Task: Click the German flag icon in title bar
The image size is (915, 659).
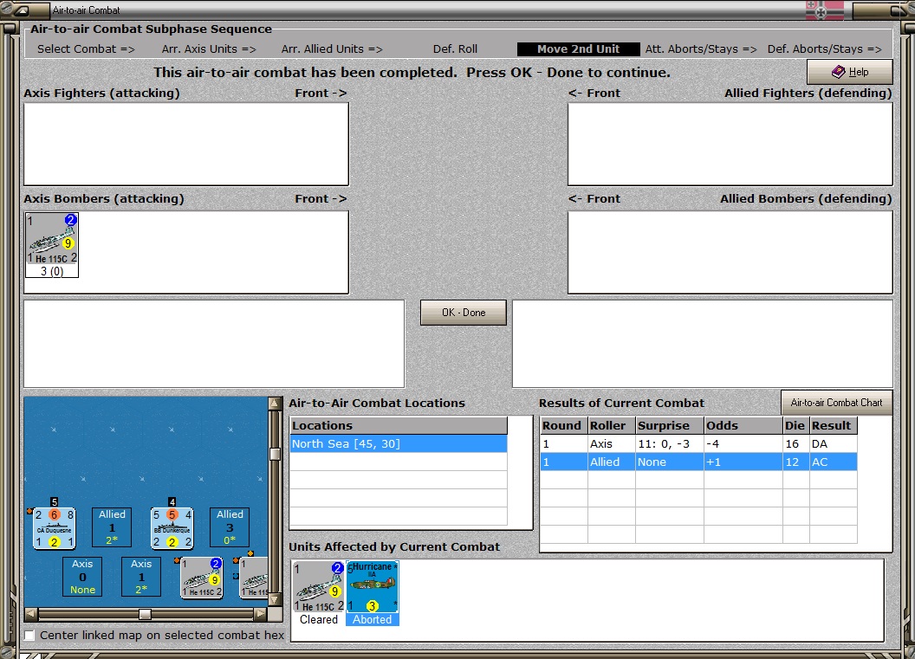Action: pos(825,10)
